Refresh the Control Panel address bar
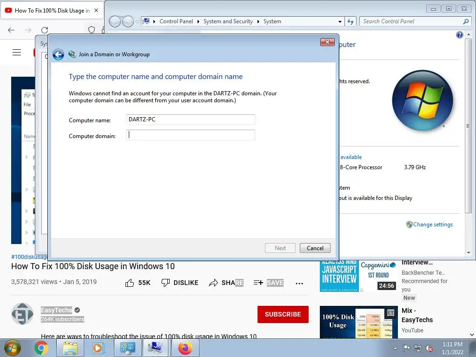Image resolution: width=476 pixels, height=357 pixels. [x=350, y=21]
